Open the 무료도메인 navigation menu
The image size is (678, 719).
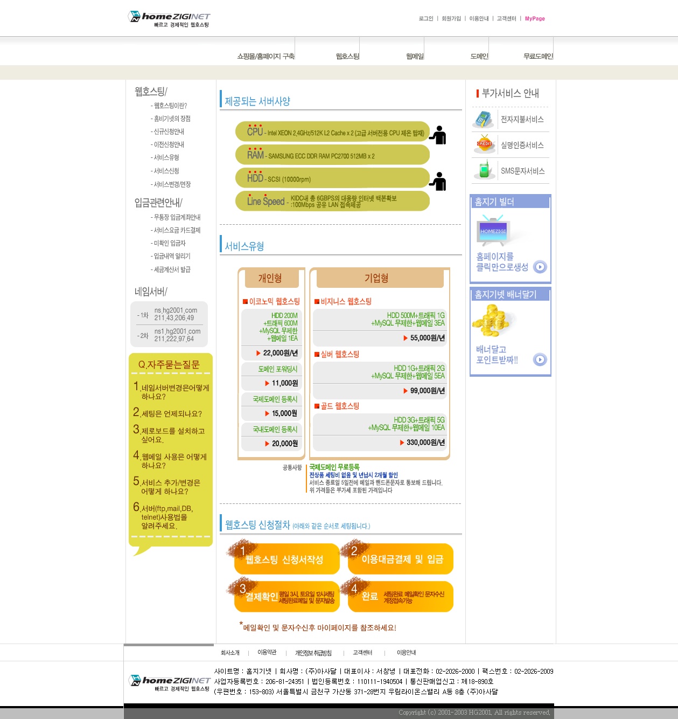point(538,56)
